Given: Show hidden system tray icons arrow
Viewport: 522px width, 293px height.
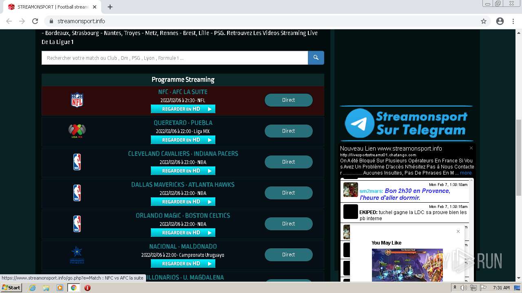Looking at the screenshot, I should pyautogui.click(x=455, y=288).
